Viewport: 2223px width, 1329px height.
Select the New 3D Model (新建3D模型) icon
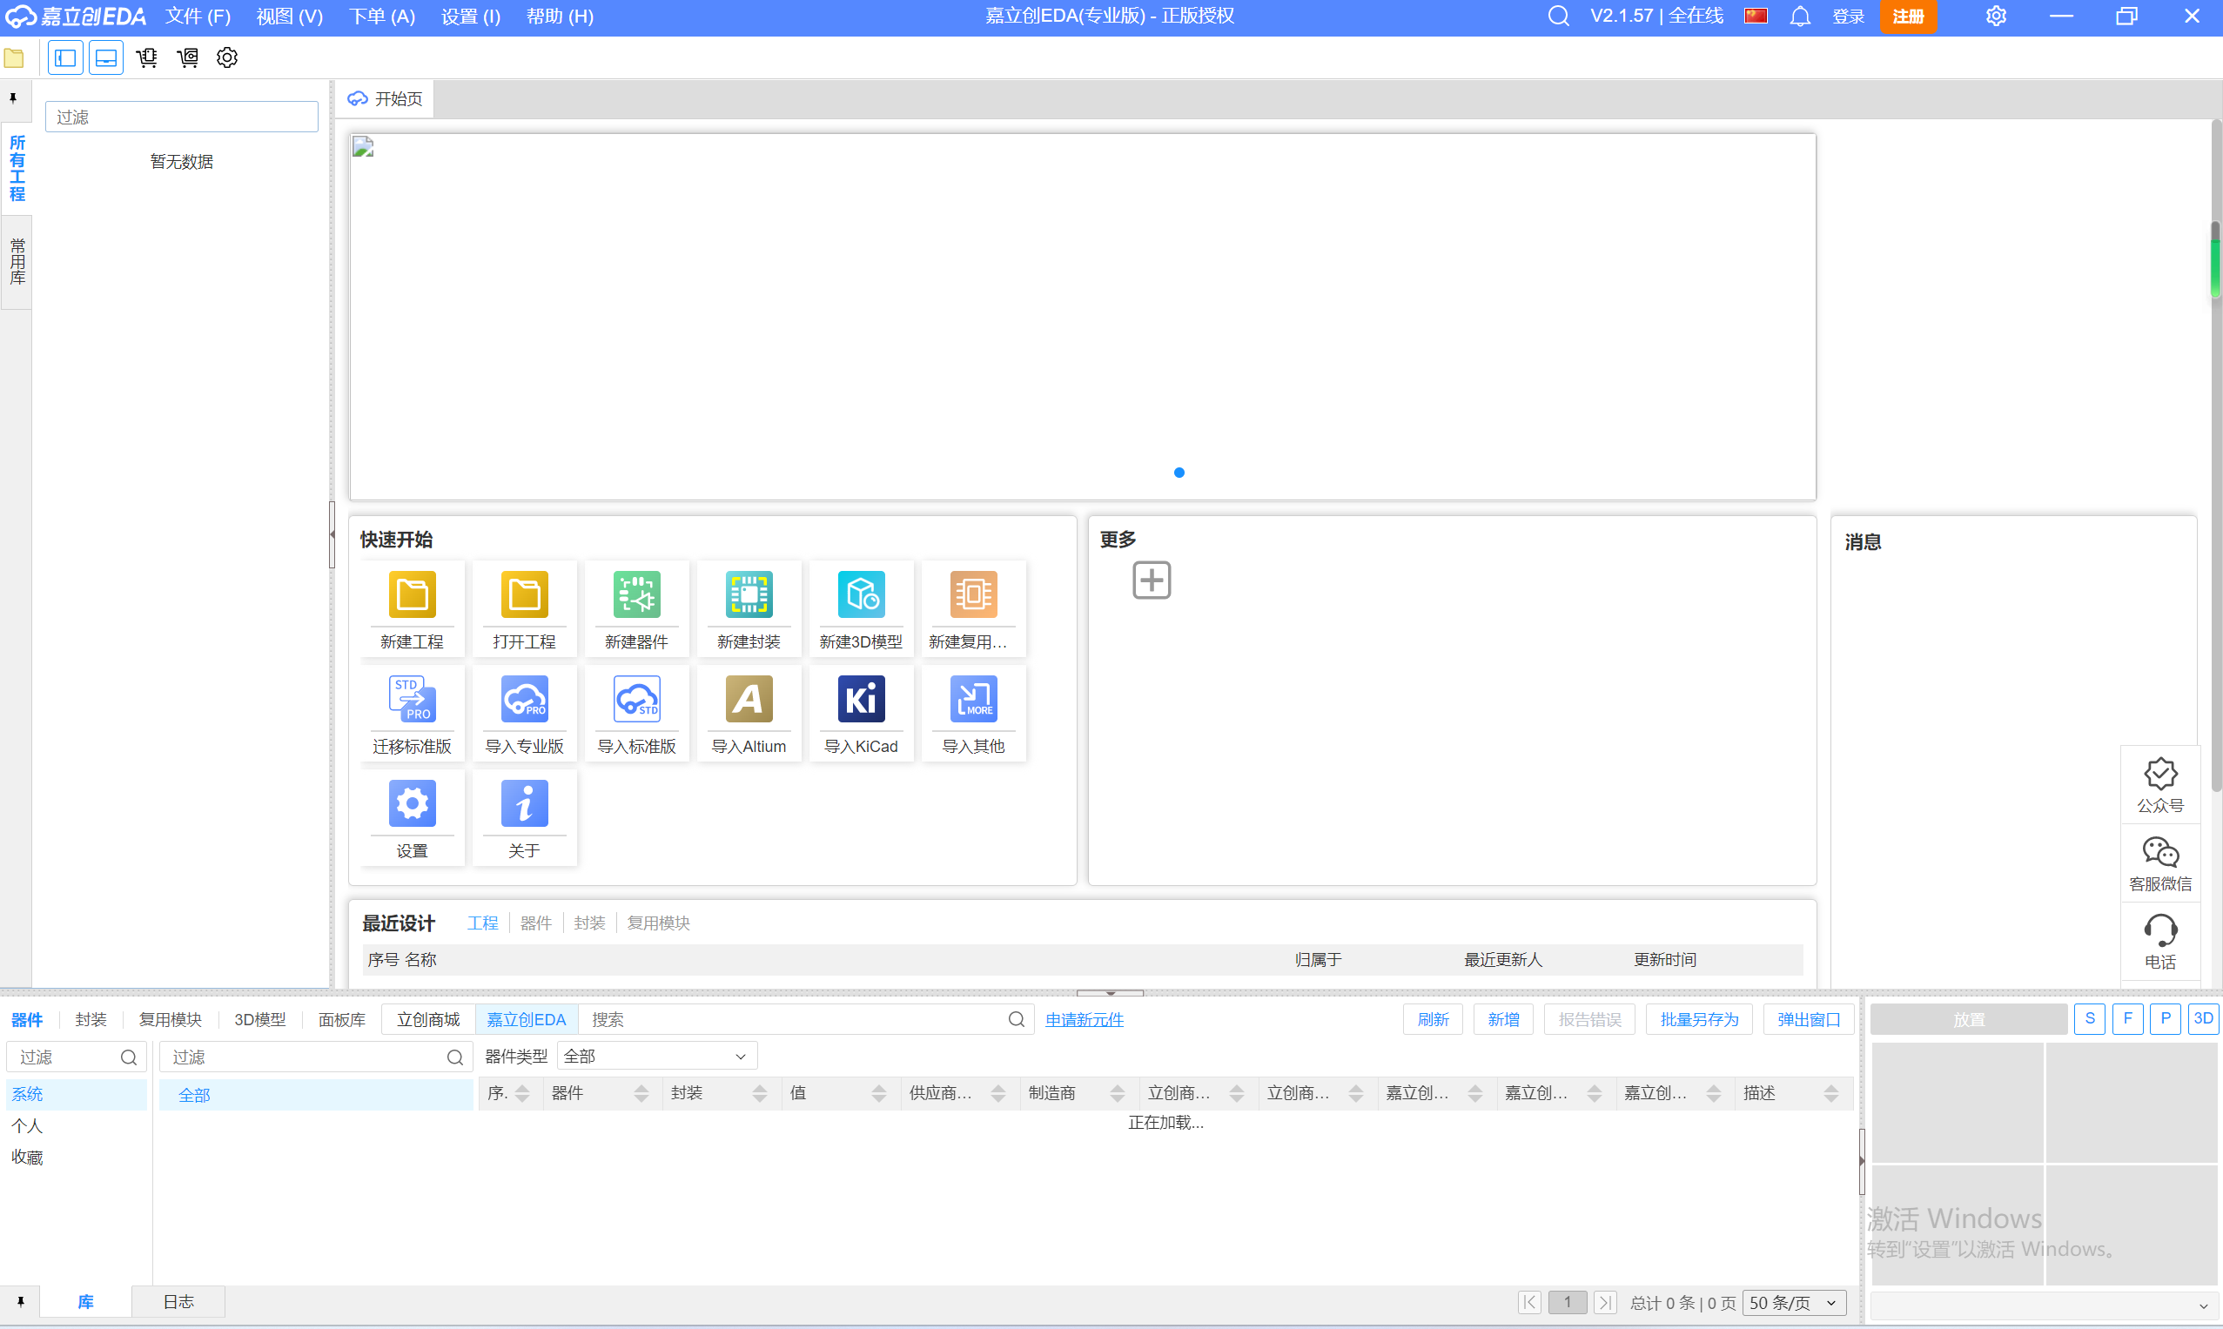(x=861, y=594)
